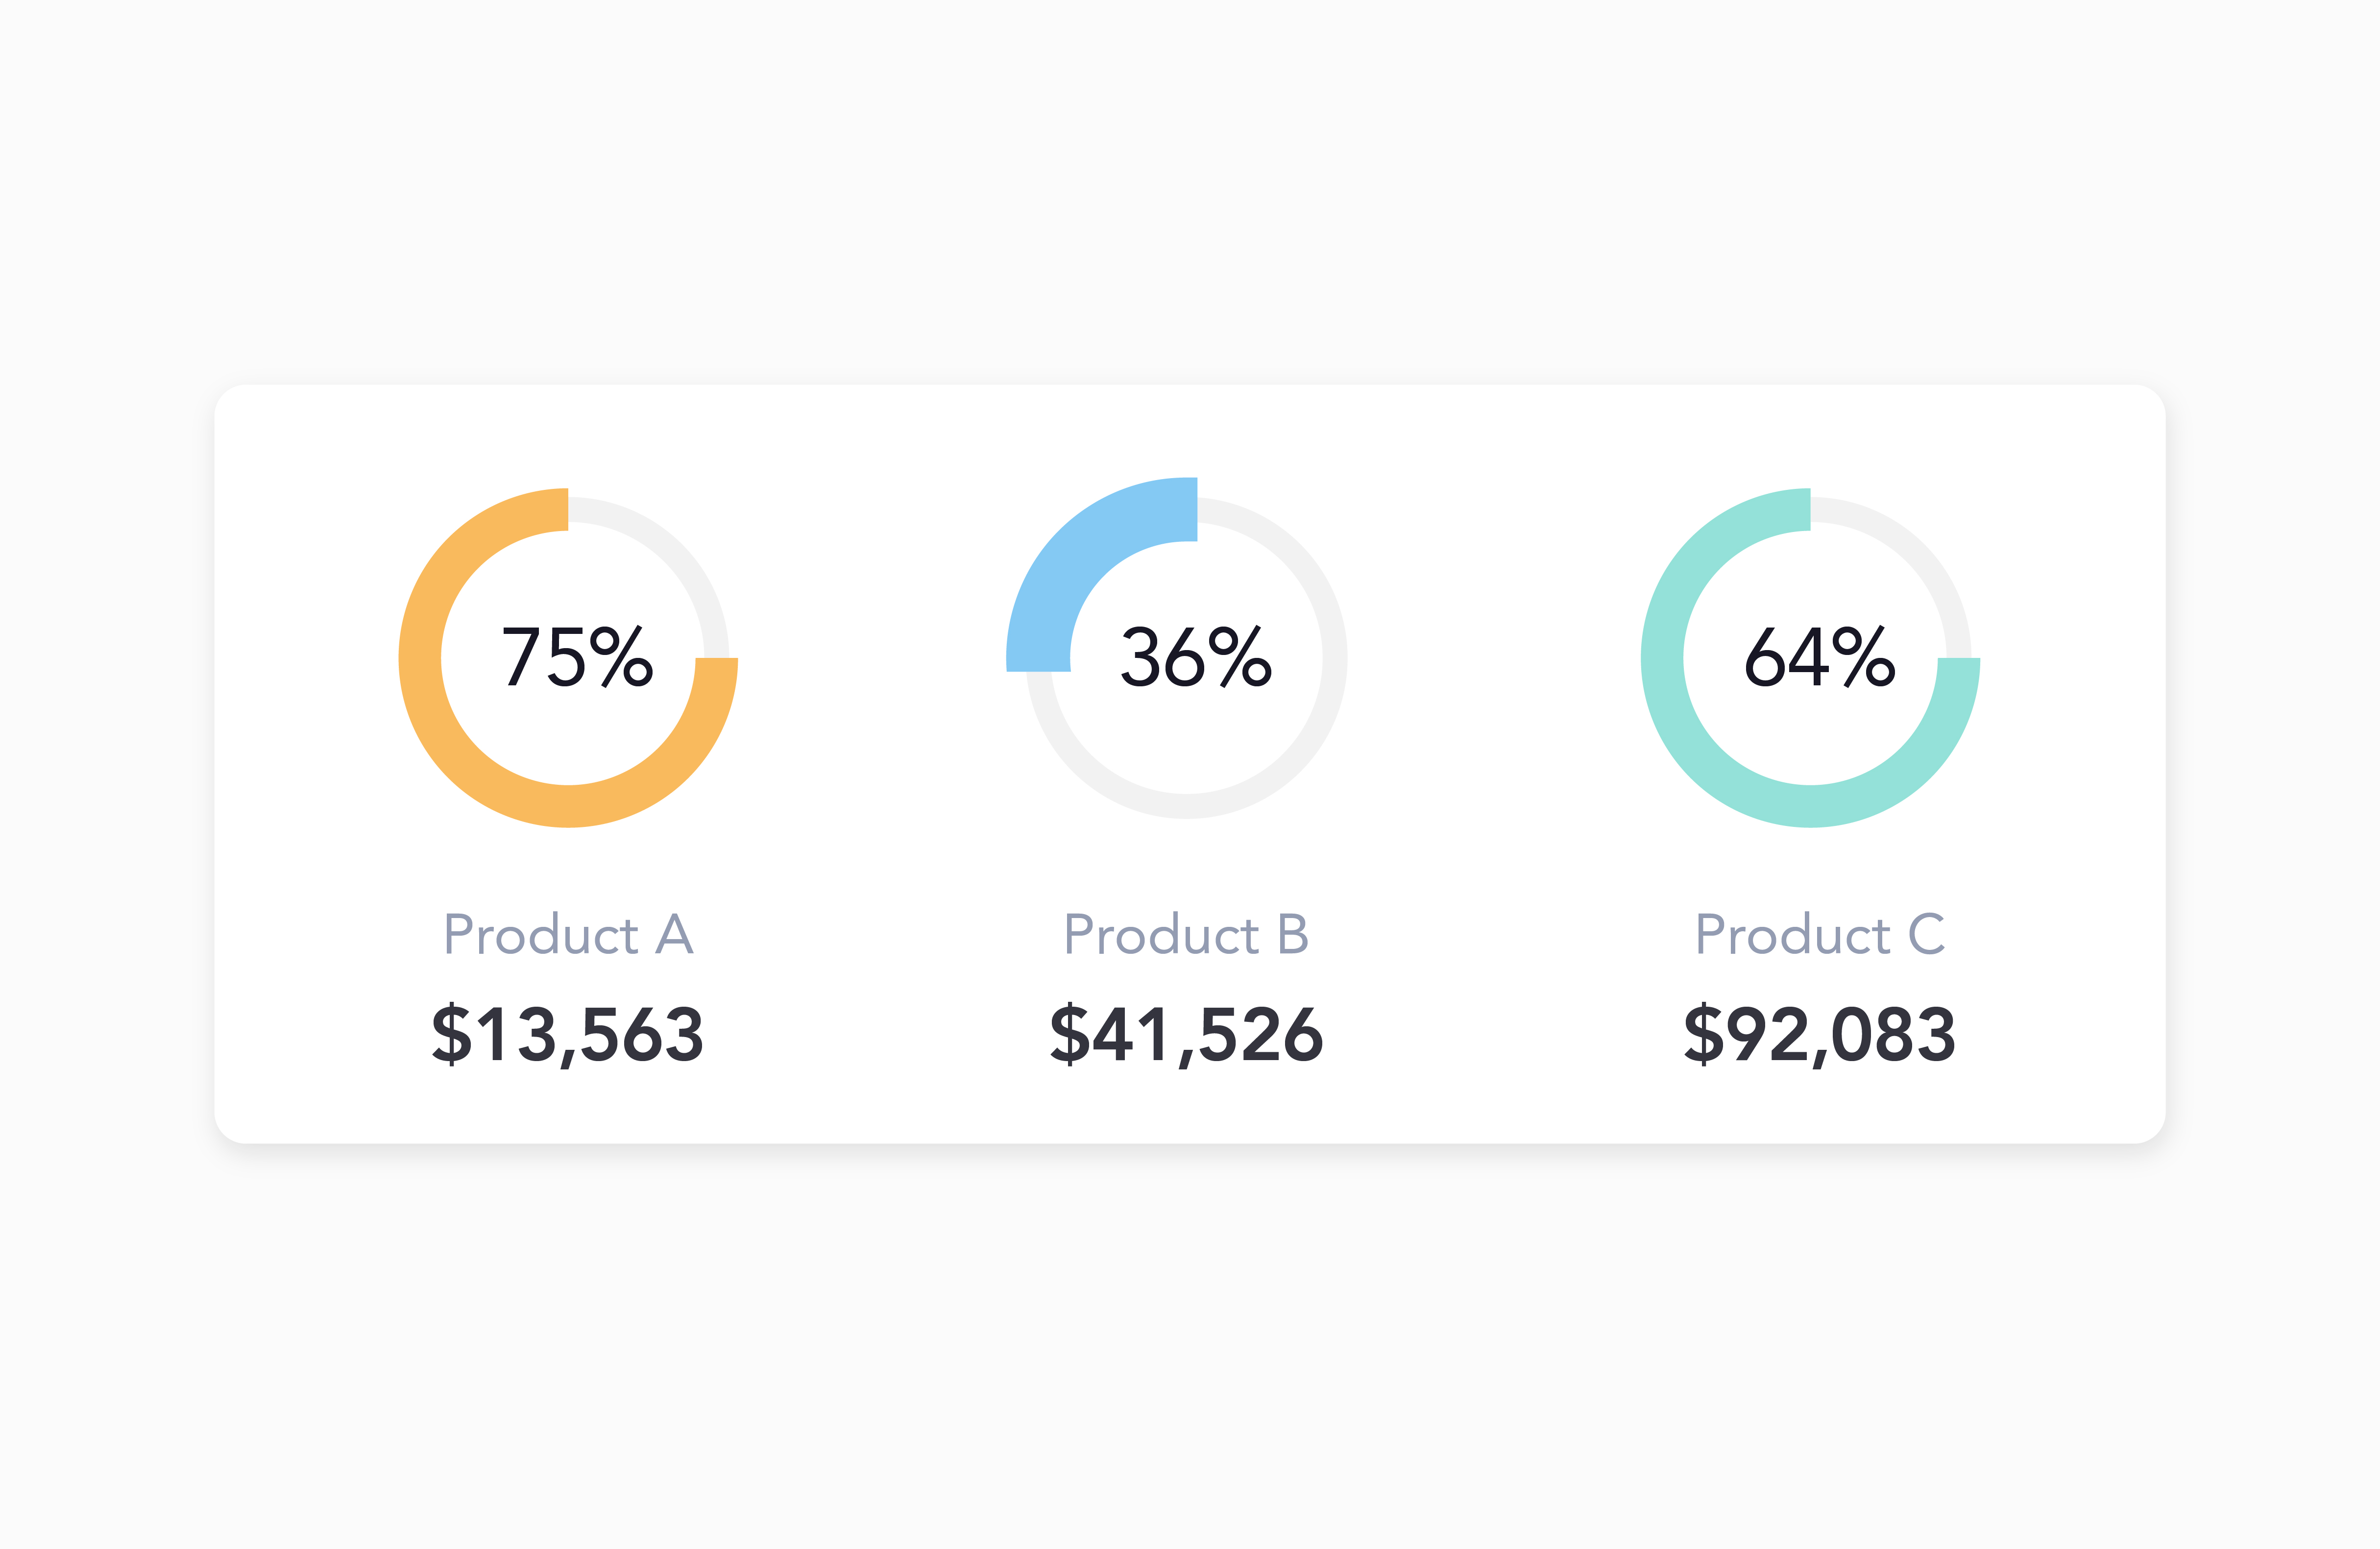Click the $92,083 revenue figure
The height and width of the screenshot is (1549, 2380).
[1819, 1034]
